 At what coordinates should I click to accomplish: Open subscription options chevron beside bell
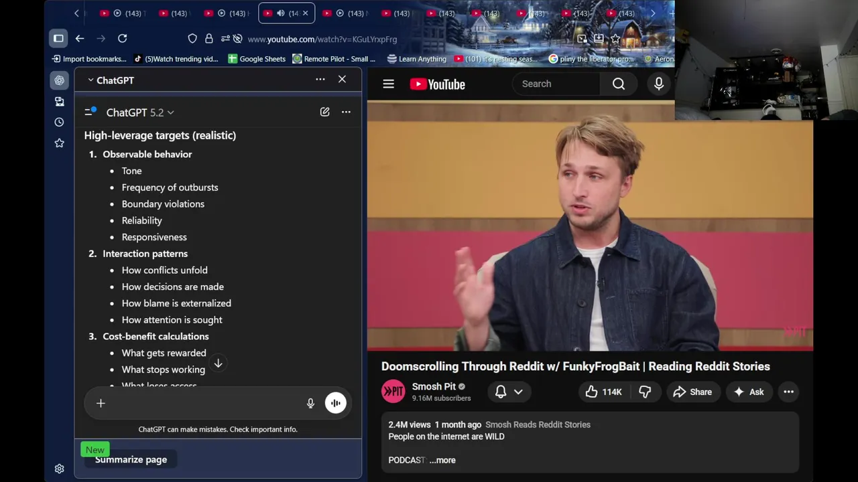pos(518,392)
